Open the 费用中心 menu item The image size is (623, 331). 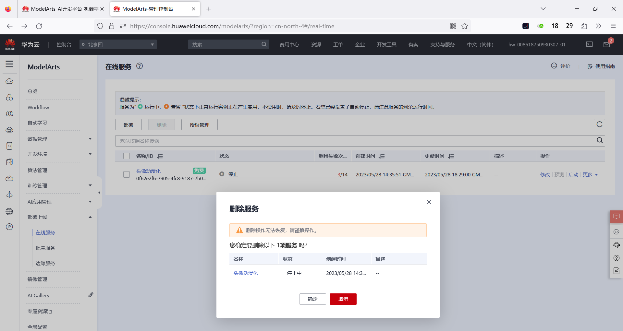(x=289, y=44)
